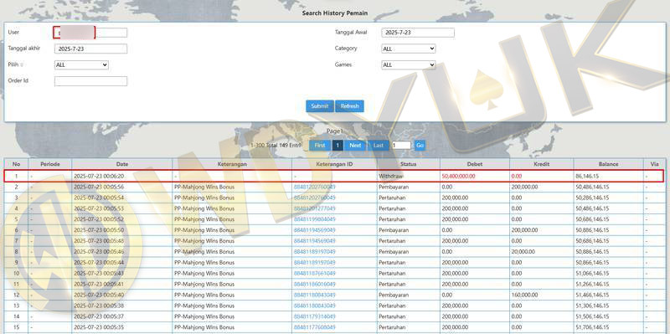The image size is (670, 334).
Task: Click the Refresh button
Action: point(349,106)
